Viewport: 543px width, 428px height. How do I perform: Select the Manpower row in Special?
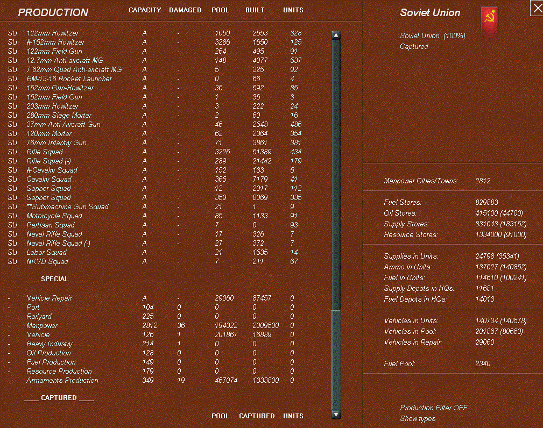pos(151,326)
